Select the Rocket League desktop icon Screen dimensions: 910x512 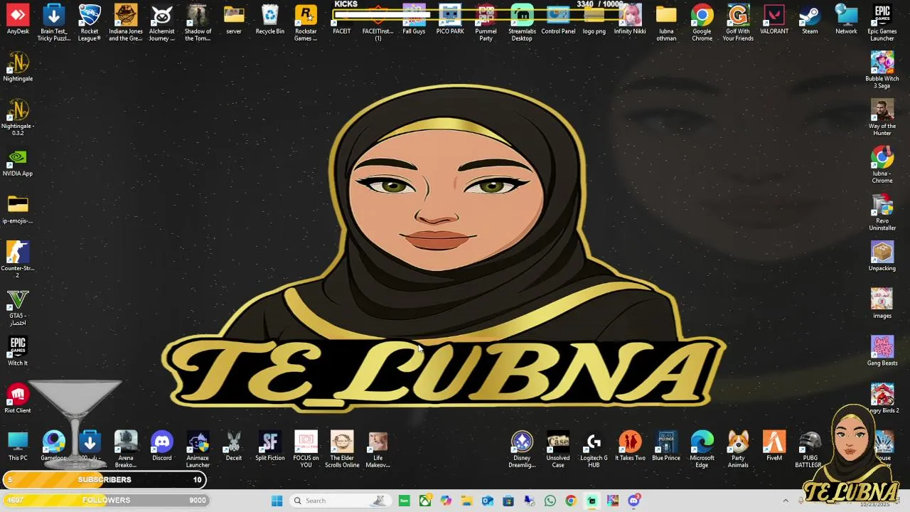point(90,23)
